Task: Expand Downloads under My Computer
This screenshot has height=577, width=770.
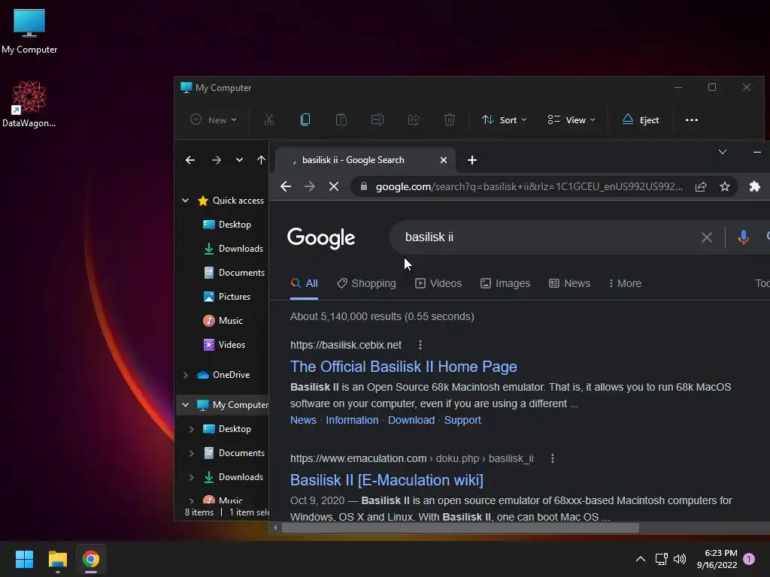Action: (192, 477)
